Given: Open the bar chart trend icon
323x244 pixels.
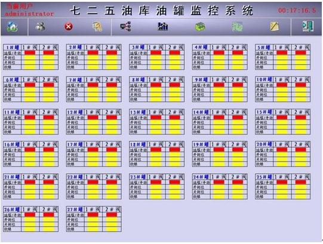Looking at the screenshot, I should (x=163, y=26).
